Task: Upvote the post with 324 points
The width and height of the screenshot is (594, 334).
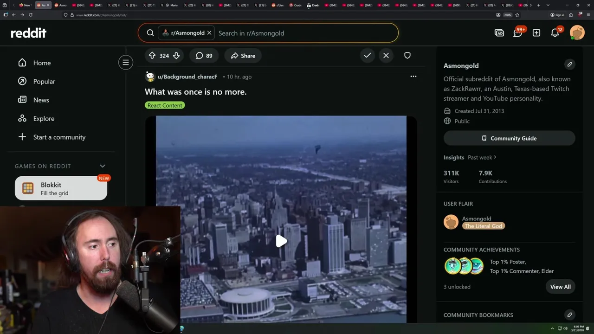Action: pos(152,56)
